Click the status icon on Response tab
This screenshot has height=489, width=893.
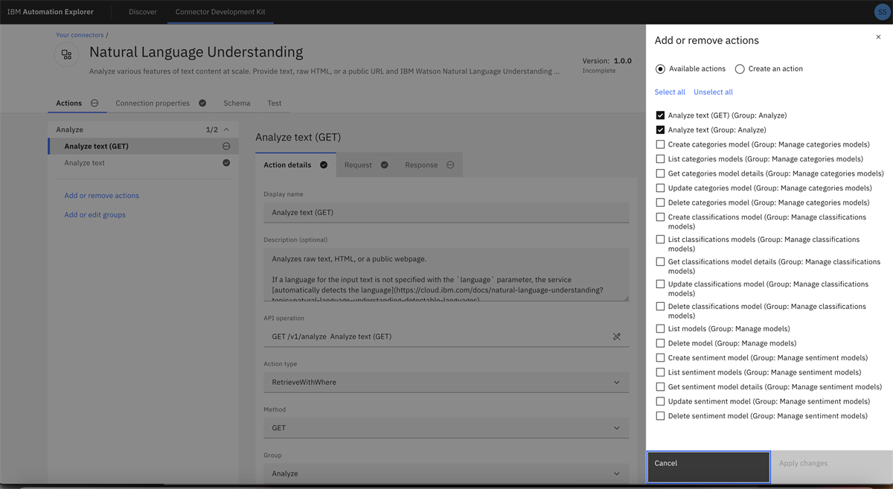click(450, 165)
